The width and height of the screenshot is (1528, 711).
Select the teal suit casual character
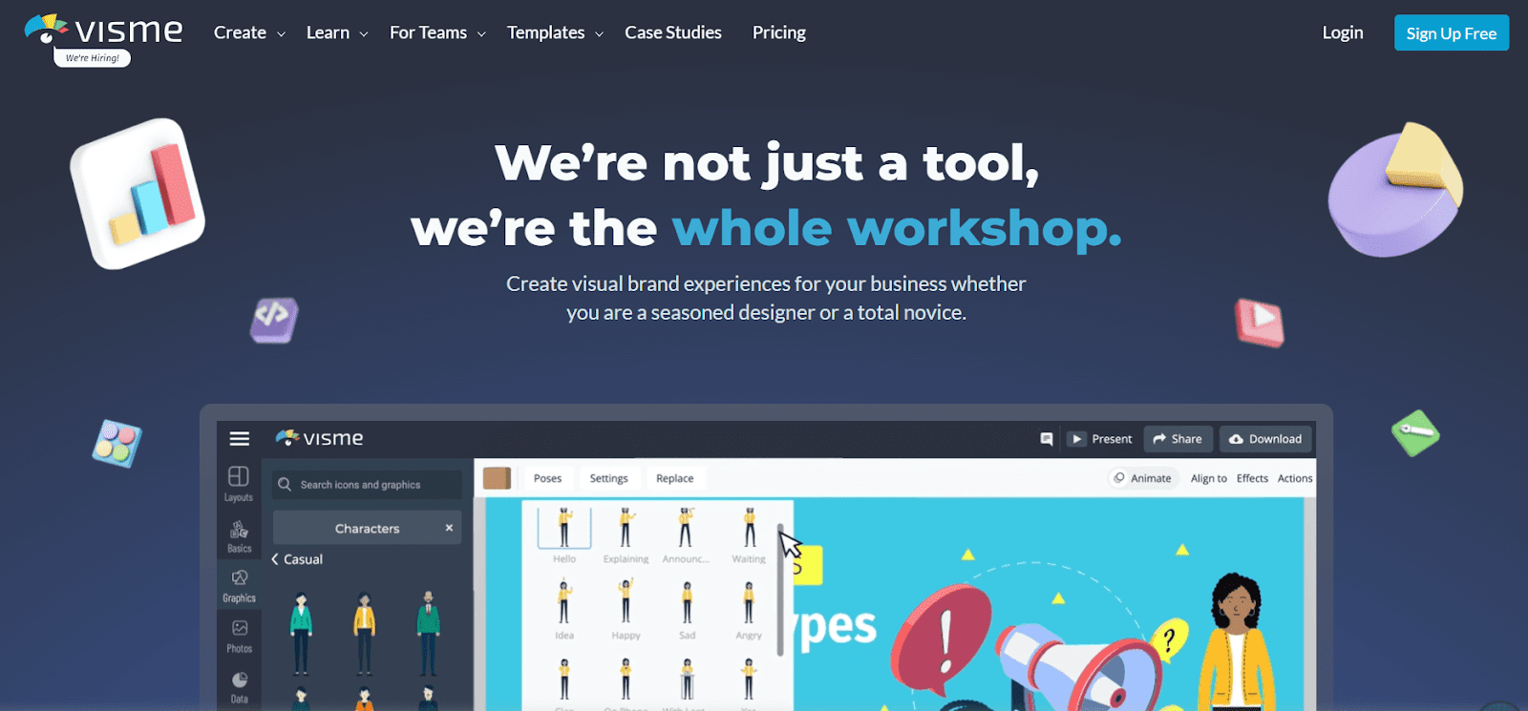pyautogui.click(x=428, y=634)
